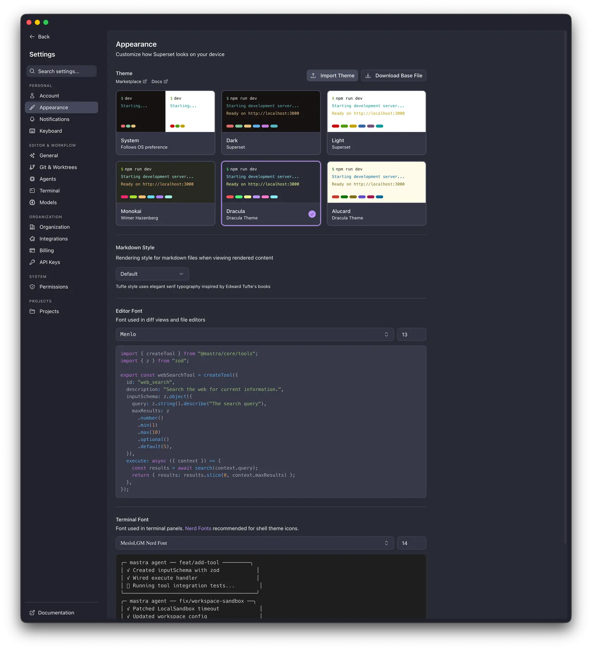Select the Alucard theme card
The width and height of the screenshot is (592, 650).
pos(376,193)
